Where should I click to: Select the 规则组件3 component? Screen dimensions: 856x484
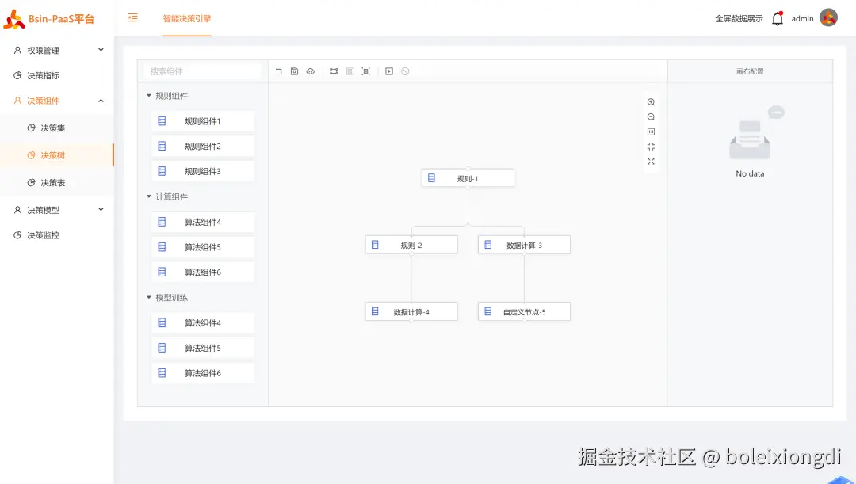(203, 171)
